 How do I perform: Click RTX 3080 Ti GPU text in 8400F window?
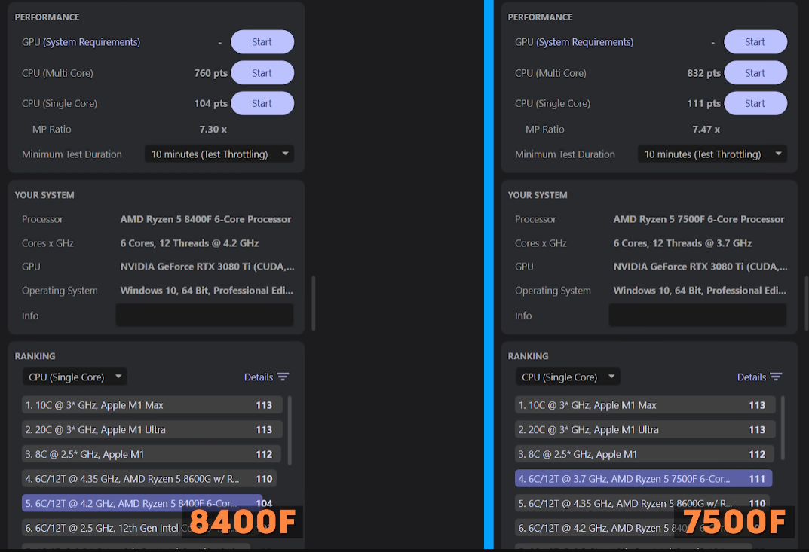click(x=207, y=267)
